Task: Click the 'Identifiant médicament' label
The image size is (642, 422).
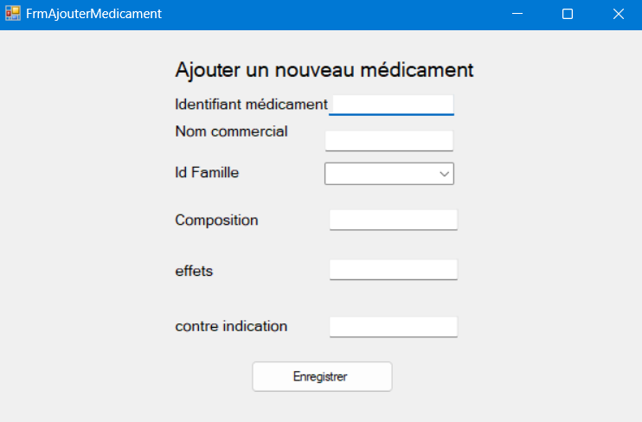Action: (x=251, y=105)
